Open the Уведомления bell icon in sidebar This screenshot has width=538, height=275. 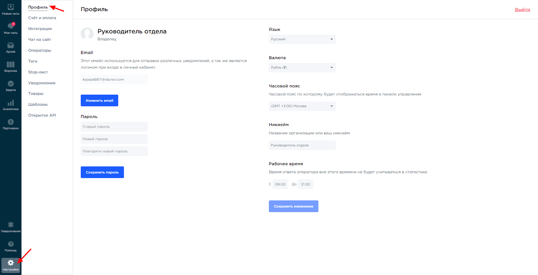pyautogui.click(x=10, y=225)
